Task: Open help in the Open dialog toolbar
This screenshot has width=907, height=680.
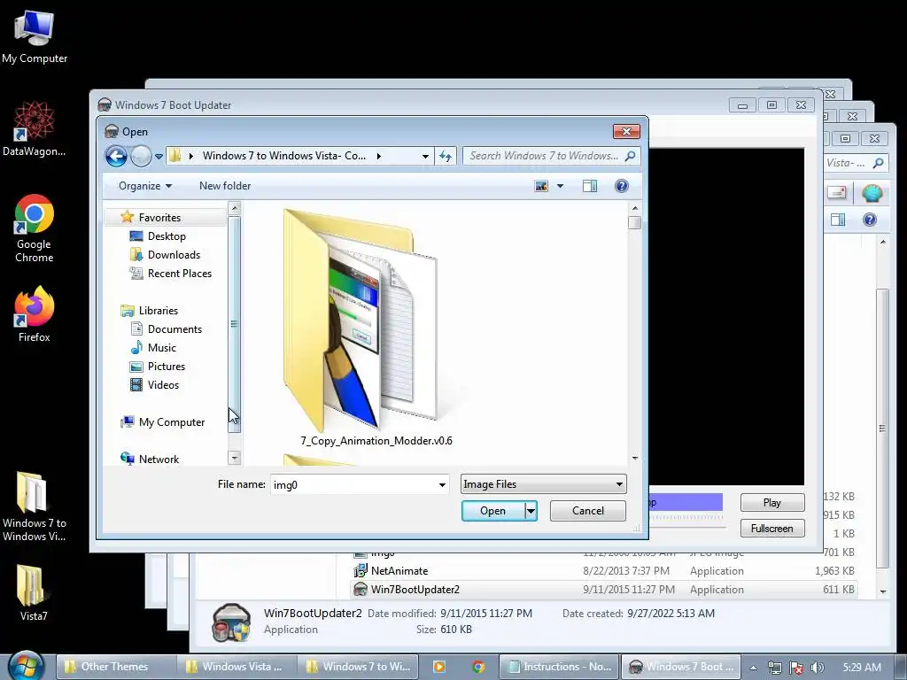Action: pos(621,186)
